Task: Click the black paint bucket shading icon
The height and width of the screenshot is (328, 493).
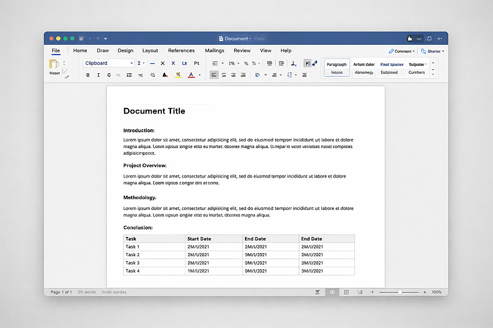Action: point(165,75)
